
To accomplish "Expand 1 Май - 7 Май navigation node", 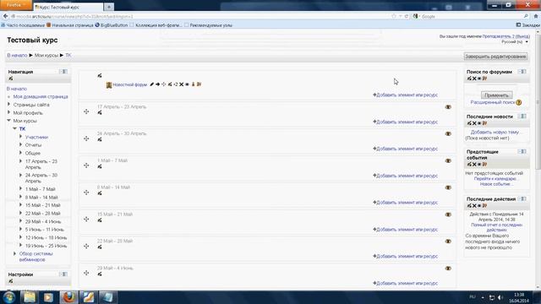I will [20, 189].
